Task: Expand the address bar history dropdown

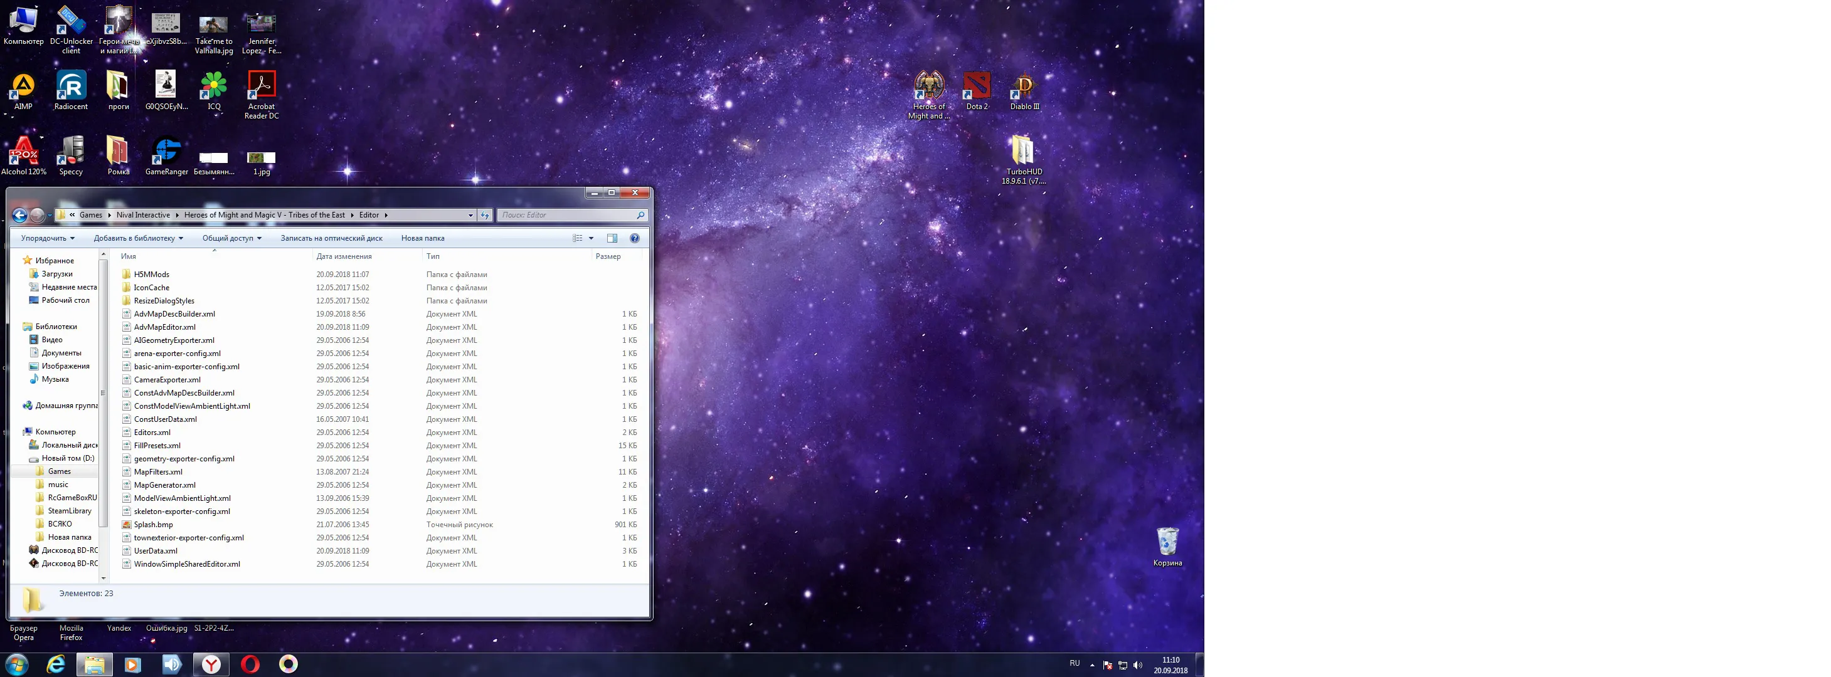Action: tap(470, 215)
